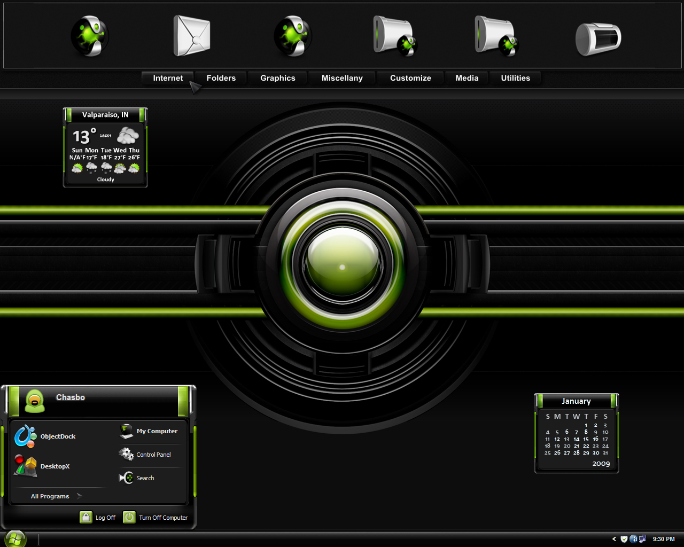Click the green Start orb button
Image resolution: width=684 pixels, height=547 pixels.
point(15,538)
